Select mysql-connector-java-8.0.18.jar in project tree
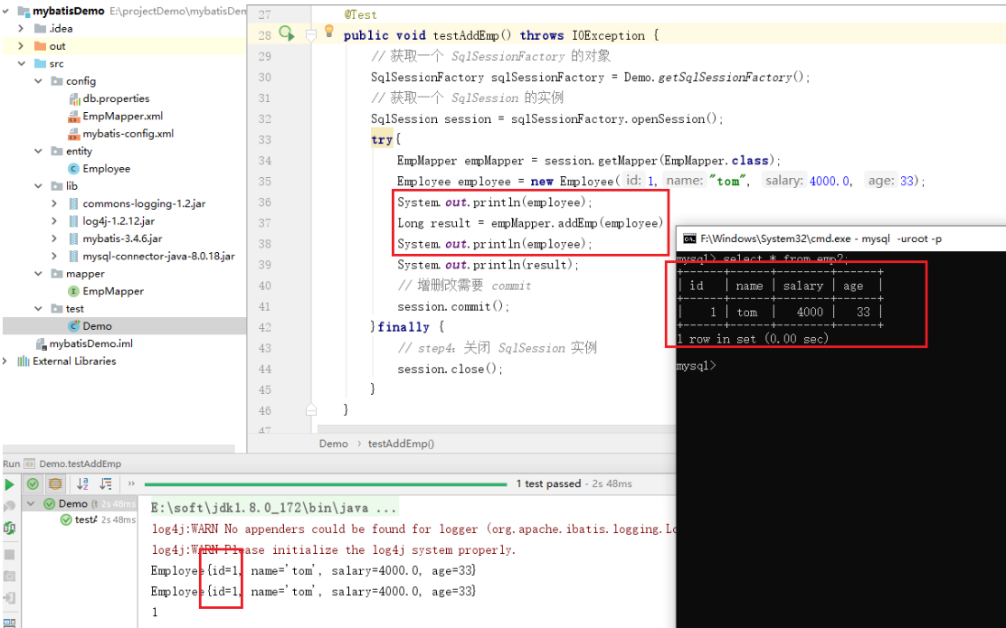This screenshot has height=628, width=1006. pyautogui.click(x=151, y=257)
